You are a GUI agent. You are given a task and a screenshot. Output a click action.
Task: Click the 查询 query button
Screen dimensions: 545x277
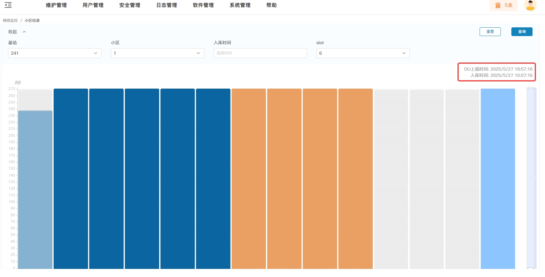click(522, 32)
